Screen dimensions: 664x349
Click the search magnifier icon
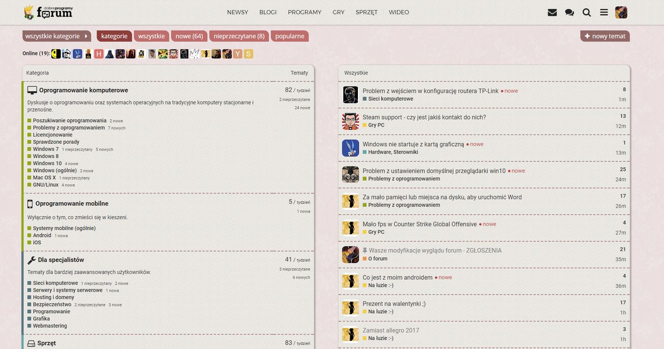pyautogui.click(x=587, y=12)
